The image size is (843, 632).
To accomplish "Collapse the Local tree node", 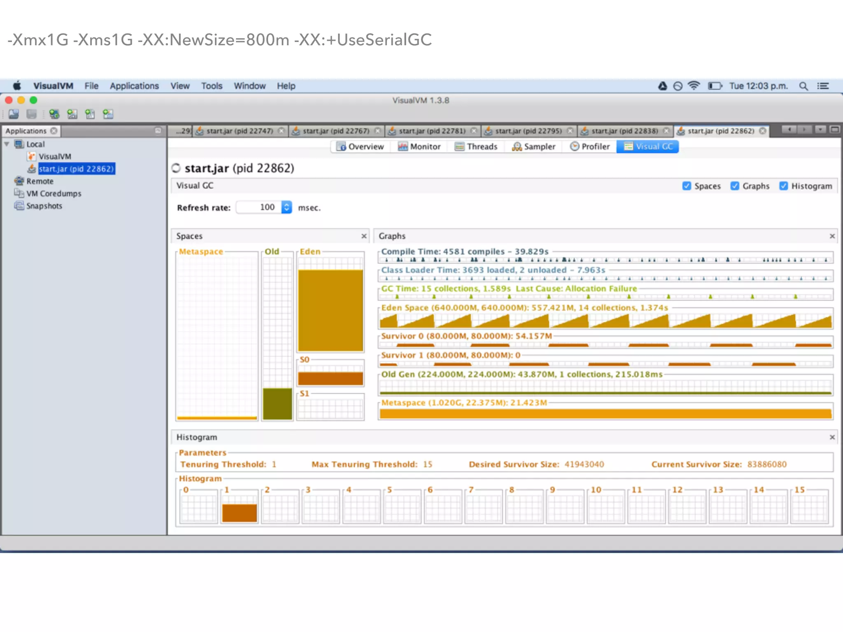I will pyautogui.click(x=7, y=144).
